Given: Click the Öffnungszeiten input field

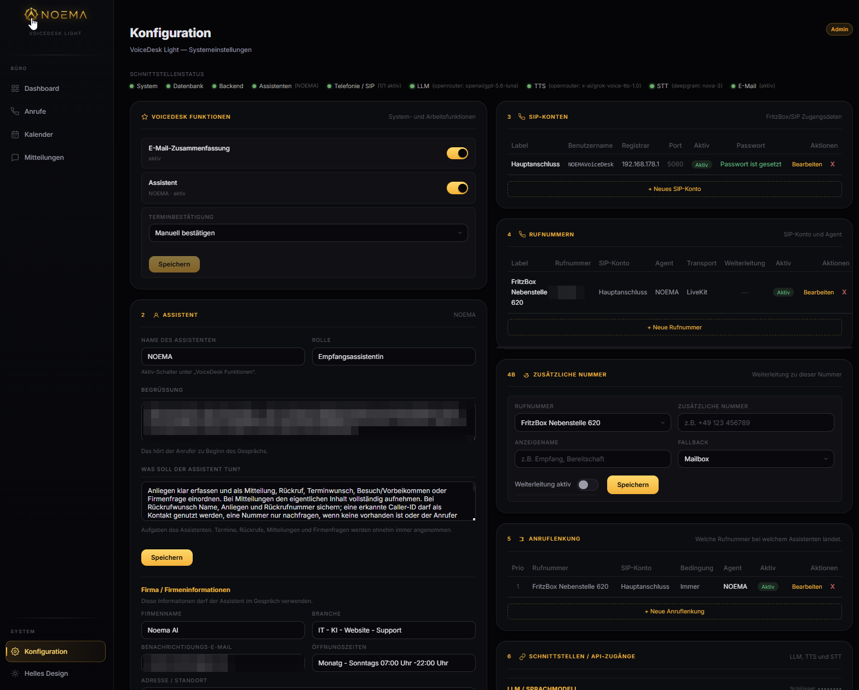Looking at the screenshot, I should pyautogui.click(x=394, y=663).
